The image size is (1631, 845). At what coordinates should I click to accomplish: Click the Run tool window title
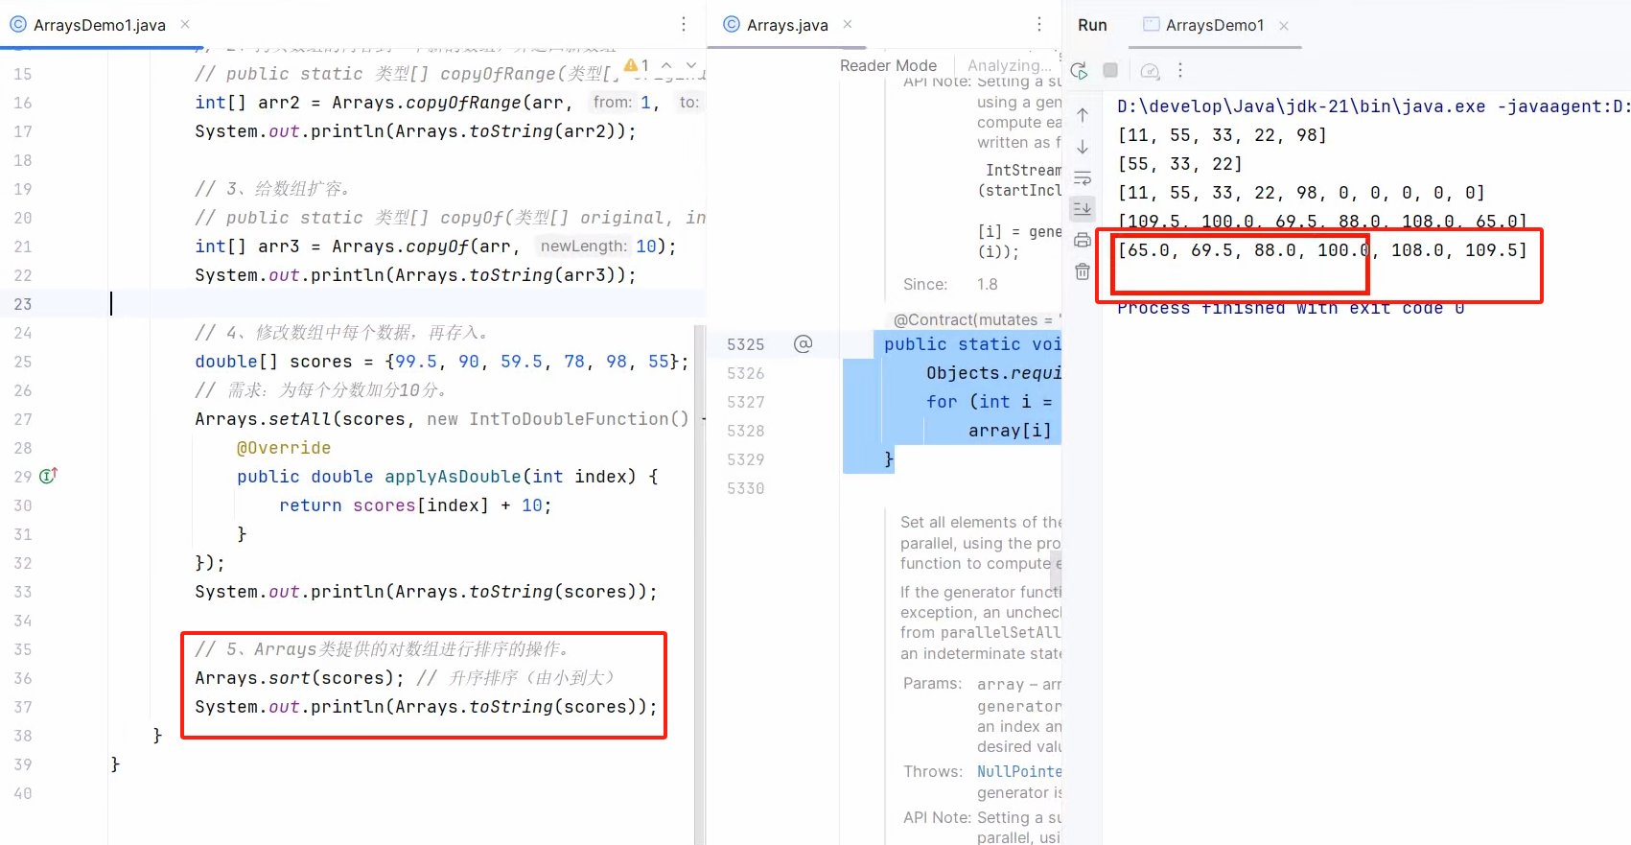(1092, 25)
